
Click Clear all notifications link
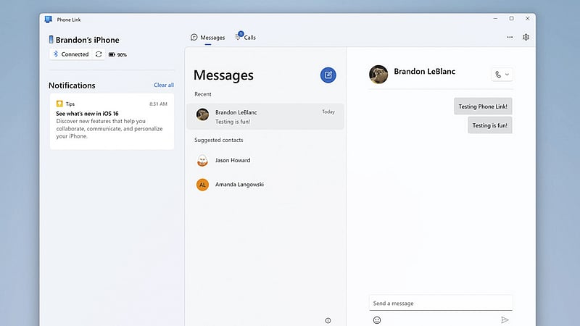(164, 85)
